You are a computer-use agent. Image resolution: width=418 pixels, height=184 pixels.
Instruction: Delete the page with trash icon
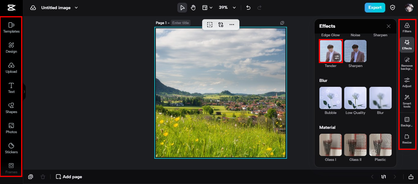43,177
